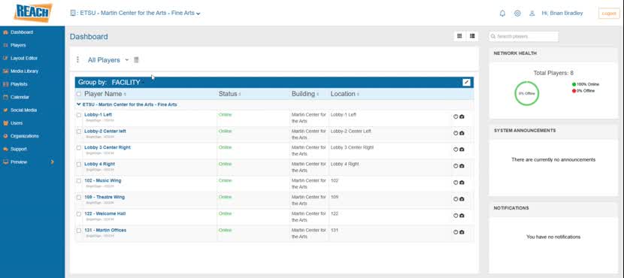Check the Lobby-1 Left checkbox
This screenshot has height=278, width=624.
79,115
